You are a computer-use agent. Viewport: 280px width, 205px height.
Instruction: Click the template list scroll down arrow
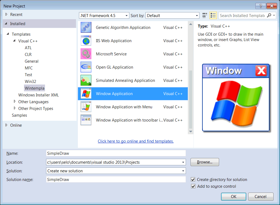(x=191, y=132)
